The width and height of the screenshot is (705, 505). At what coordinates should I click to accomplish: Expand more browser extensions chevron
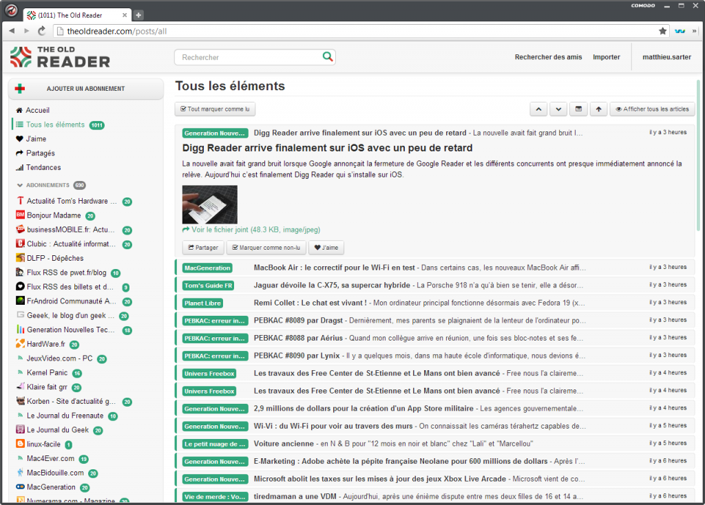tap(694, 31)
